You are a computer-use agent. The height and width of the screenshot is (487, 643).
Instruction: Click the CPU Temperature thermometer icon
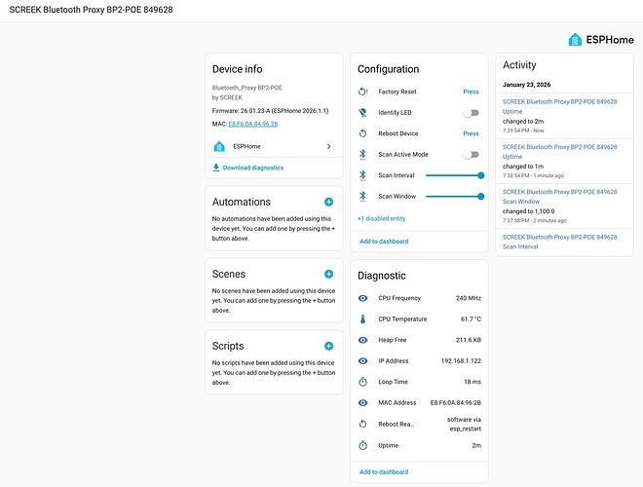coord(363,318)
